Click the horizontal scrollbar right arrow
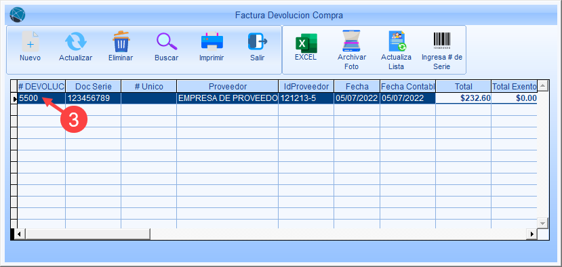The height and width of the screenshot is (267, 562). [x=532, y=234]
